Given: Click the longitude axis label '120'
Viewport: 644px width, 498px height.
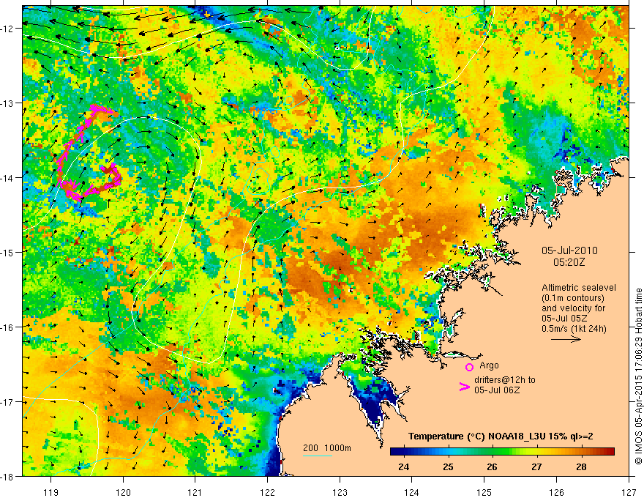Looking at the screenshot, I should coord(123,492).
